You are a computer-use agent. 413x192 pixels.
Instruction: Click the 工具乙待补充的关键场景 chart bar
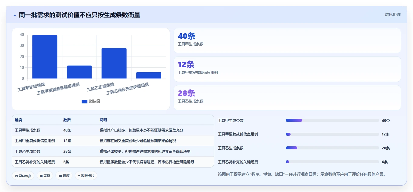pyautogui.click(x=148, y=75)
